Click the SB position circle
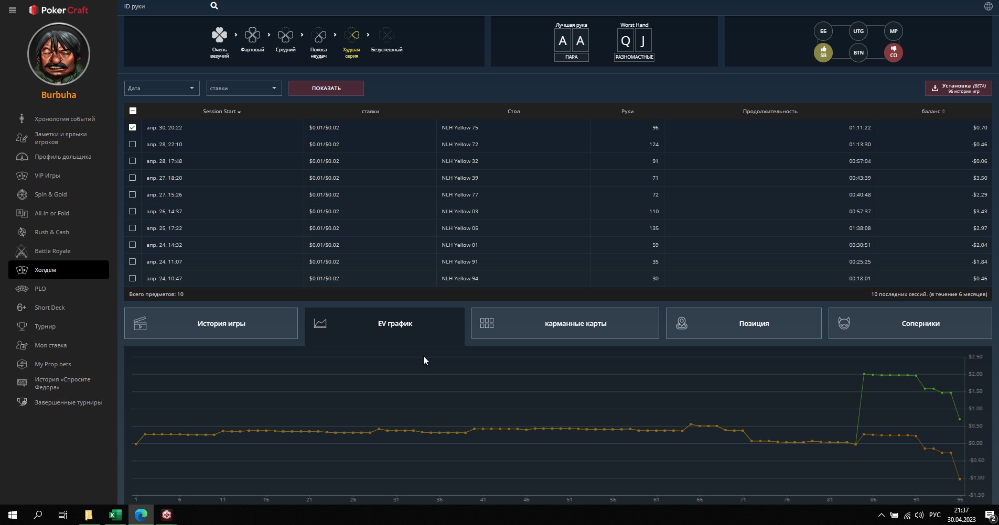The image size is (999, 525). click(823, 52)
